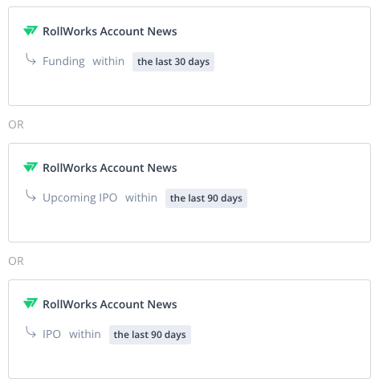Image resolution: width=379 pixels, height=387 pixels.
Task: Select the Upcoming IPO news type label
Action: tap(80, 198)
